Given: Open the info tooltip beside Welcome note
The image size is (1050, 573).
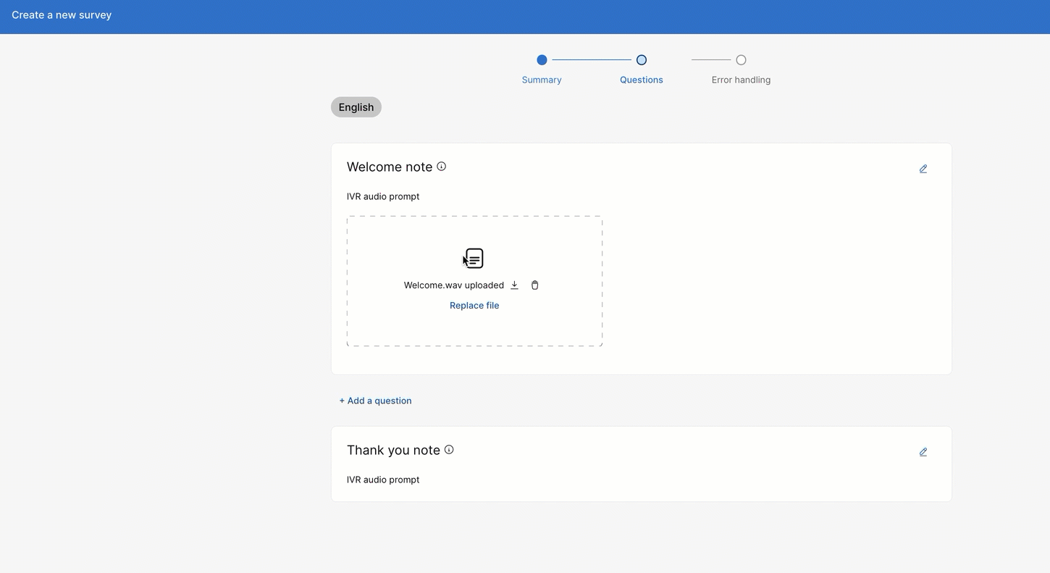Looking at the screenshot, I should [442, 167].
